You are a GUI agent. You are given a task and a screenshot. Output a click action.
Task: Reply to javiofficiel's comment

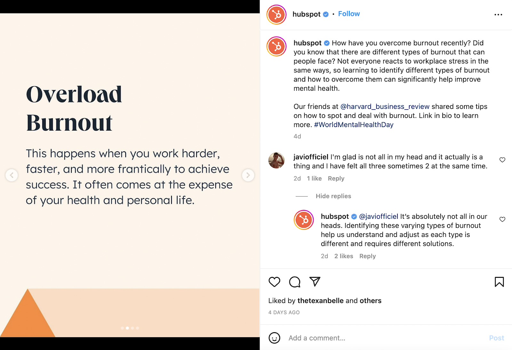(x=336, y=179)
